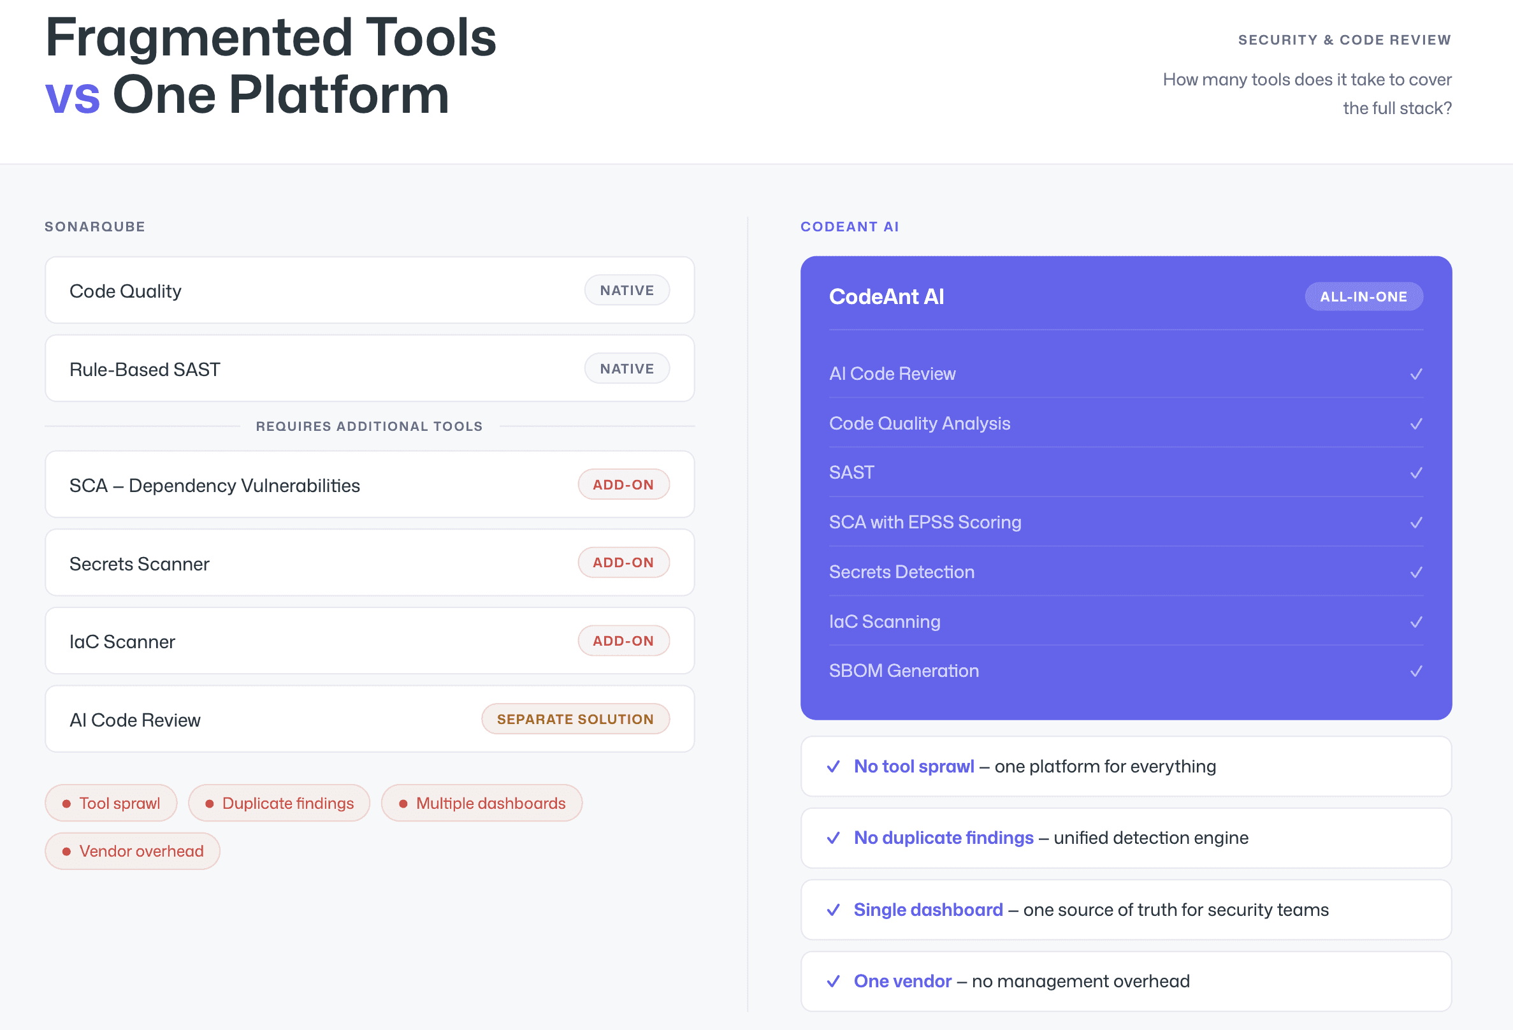Image resolution: width=1513 pixels, height=1030 pixels.
Task: Click checkmark beside SCA with EPSS Scoring
Action: [x=1416, y=523]
